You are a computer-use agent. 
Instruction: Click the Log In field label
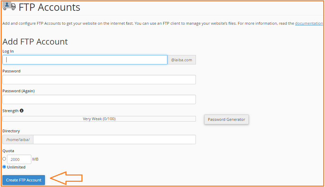pyautogui.click(x=8, y=51)
